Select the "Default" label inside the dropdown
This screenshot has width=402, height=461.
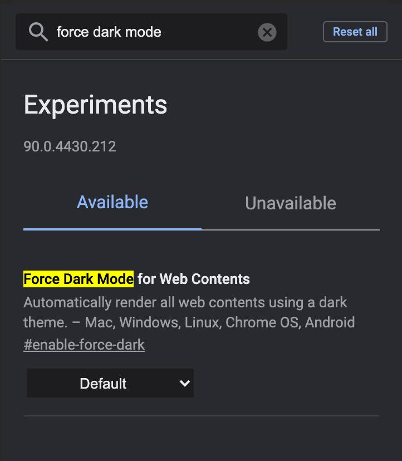[x=103, y=384]
